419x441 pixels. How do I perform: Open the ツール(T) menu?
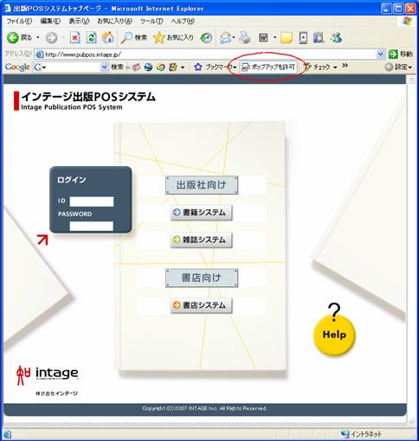click(x=151, y=21)
